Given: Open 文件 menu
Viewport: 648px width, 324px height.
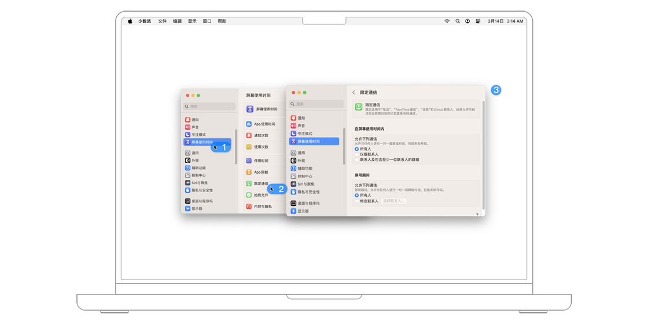Looking at the screenshot, I should click(163, 21).
